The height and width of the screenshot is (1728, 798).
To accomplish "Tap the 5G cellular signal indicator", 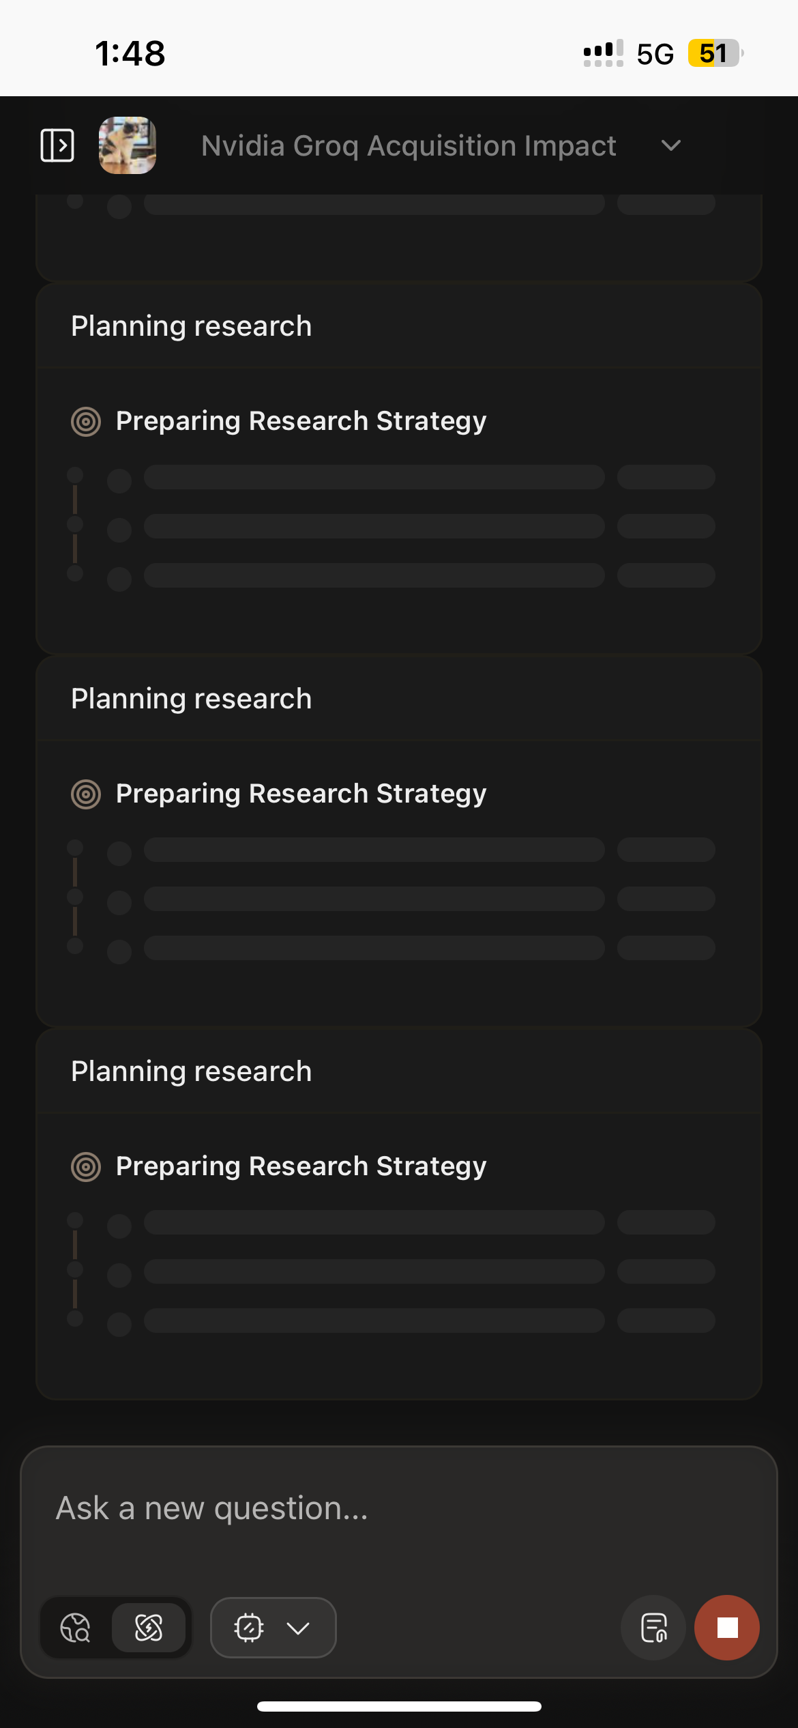I will click(x=655, y=54).
